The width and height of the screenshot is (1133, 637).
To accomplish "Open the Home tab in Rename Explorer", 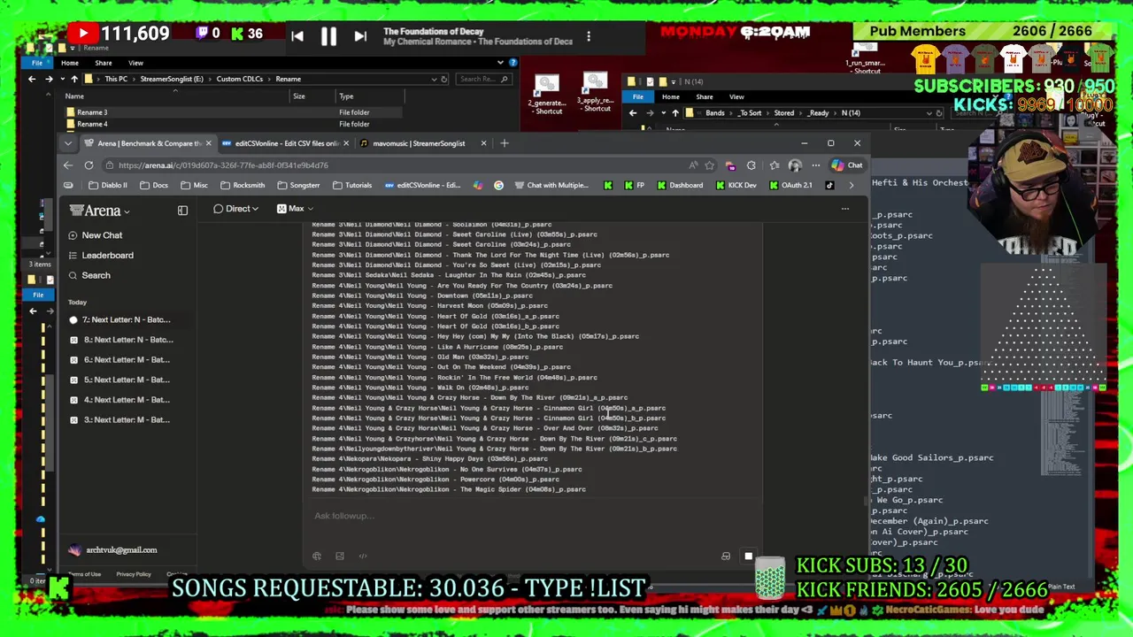I will tap(70, 63).
